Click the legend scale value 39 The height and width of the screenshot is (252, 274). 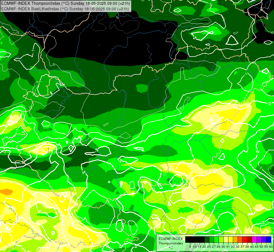coord(247,247)
